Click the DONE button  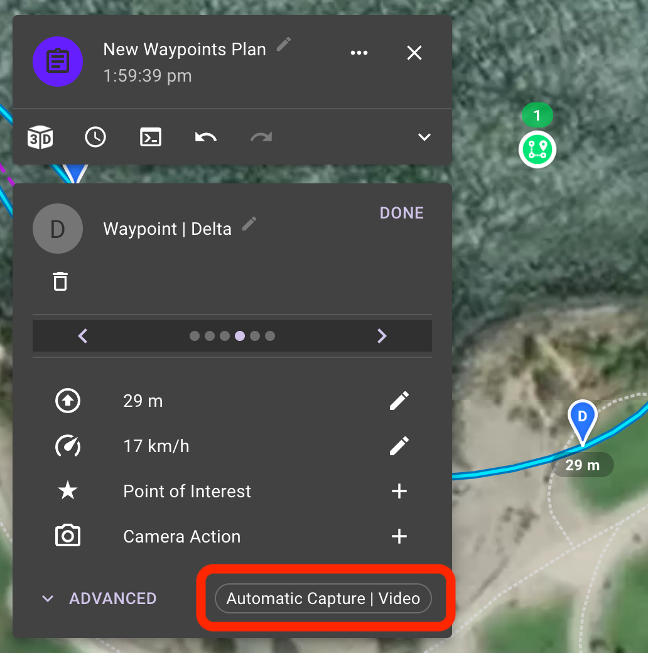(x=401, y=213)
